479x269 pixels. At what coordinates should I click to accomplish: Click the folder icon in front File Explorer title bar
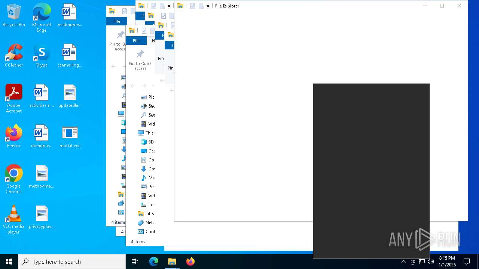tap(180, 6)
